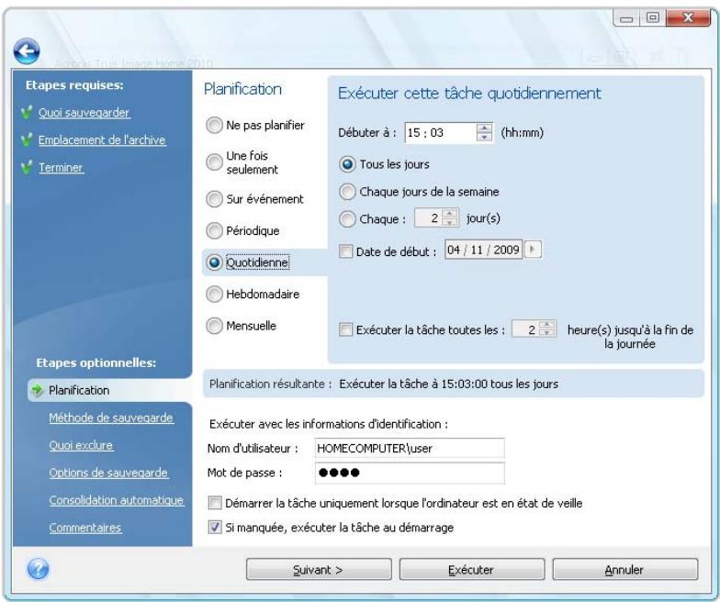The height and width of the screenshot is (602, 720).
Task: Open Consolidation automatique step
Action: pyautogui.click(x=117, y=500)
